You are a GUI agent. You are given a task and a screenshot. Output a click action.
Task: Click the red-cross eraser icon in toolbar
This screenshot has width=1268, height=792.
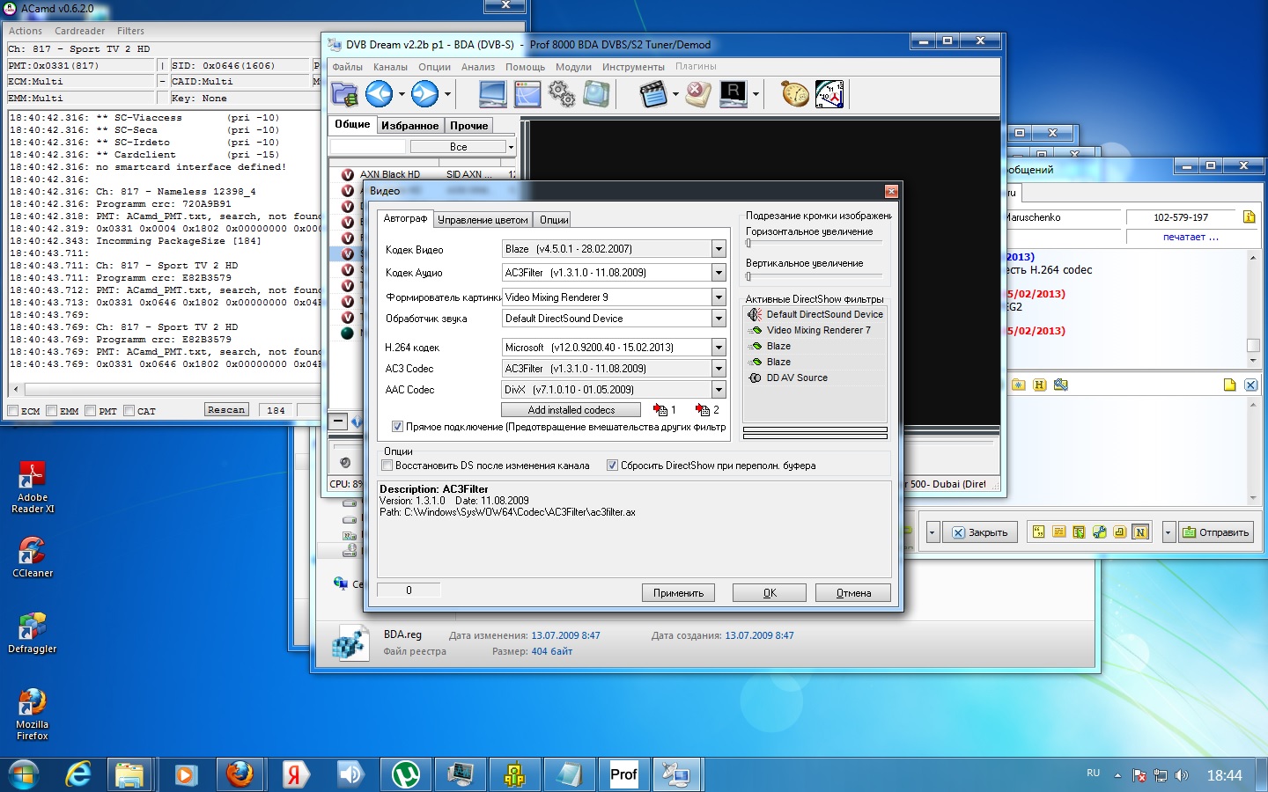[698, 93]
